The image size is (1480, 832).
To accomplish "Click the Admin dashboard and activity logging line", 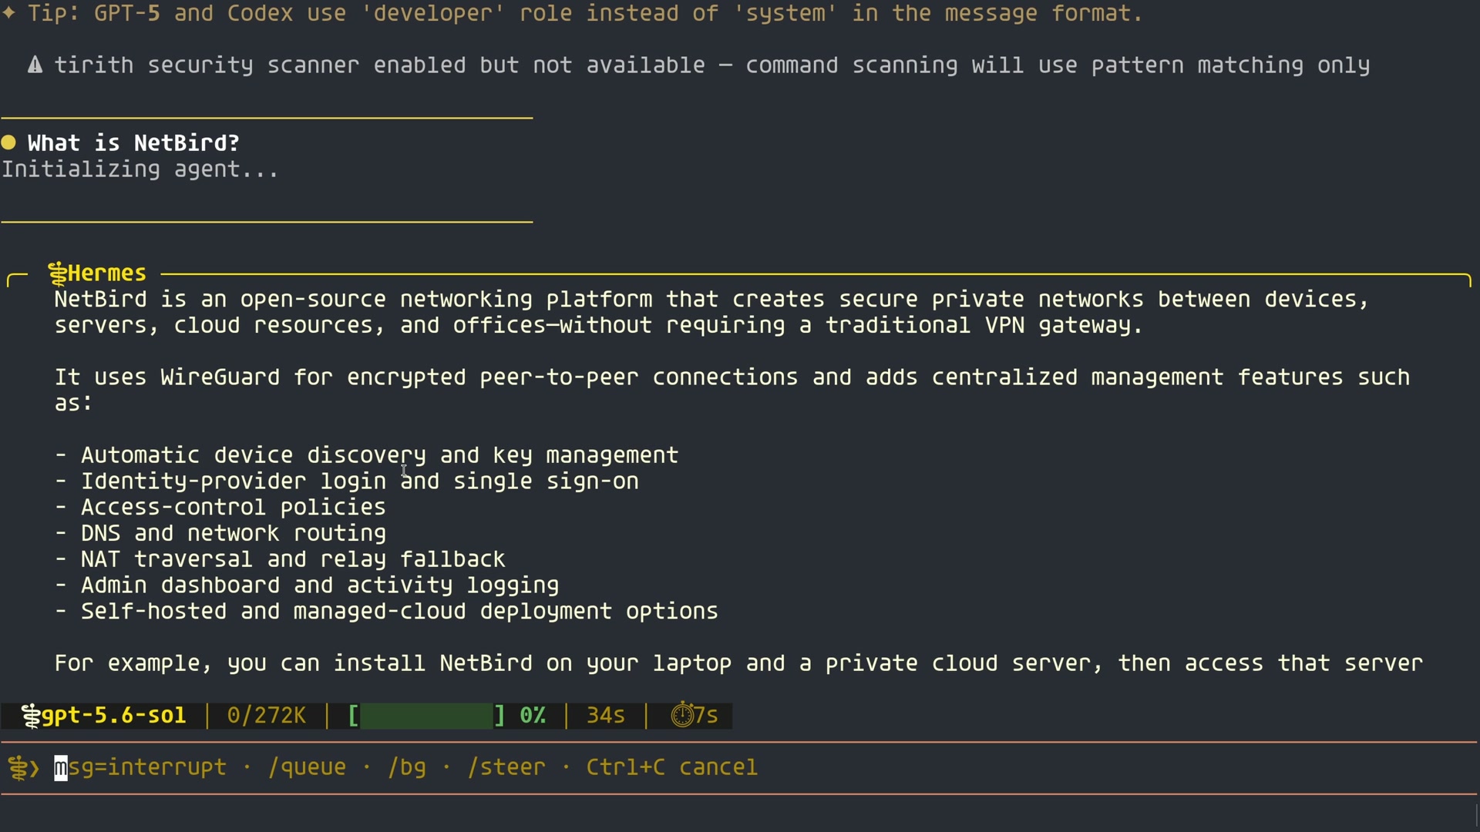I will pyautogui.click(x=307, y=585).
